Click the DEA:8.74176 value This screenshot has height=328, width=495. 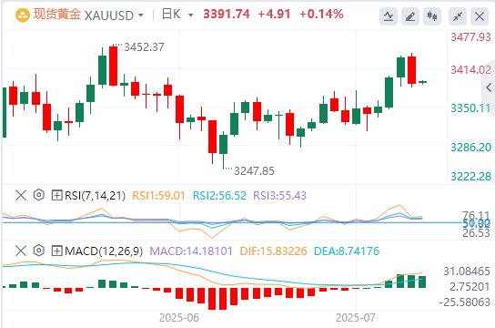point(347,251)
